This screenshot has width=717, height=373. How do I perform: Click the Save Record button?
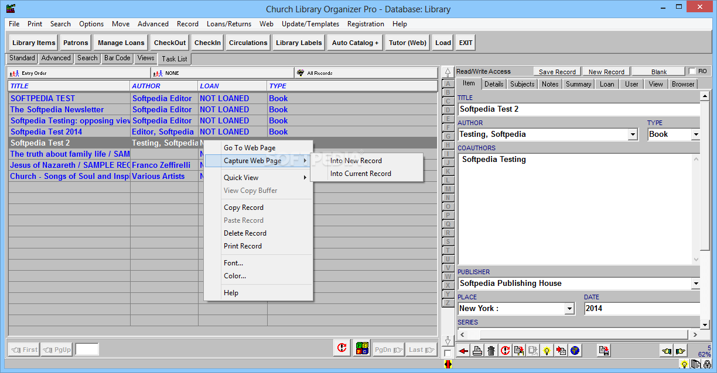pos(557,72)
